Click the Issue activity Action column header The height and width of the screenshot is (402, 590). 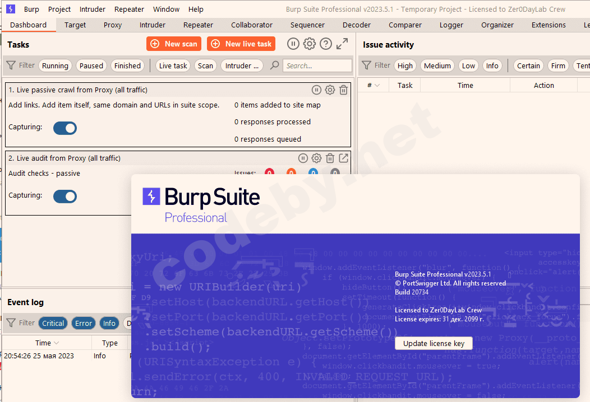click(543, 85)
